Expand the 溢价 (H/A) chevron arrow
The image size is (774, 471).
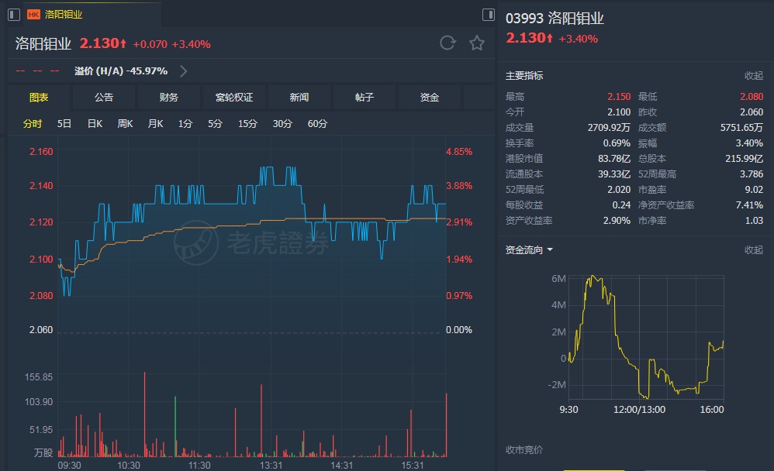coord(183,71)
